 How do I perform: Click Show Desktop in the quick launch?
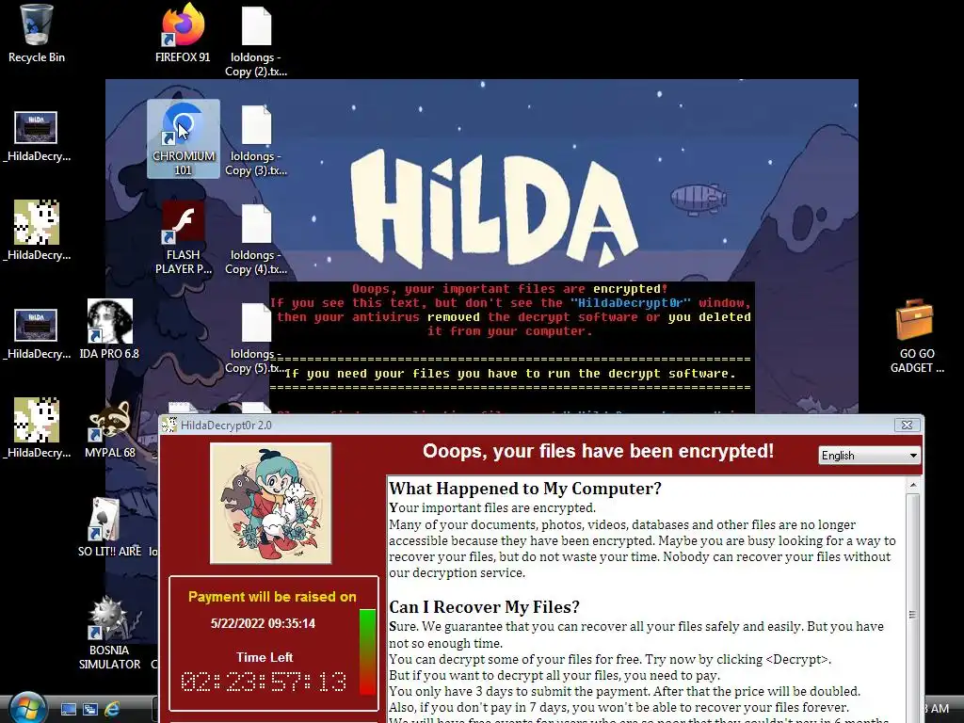68,710
